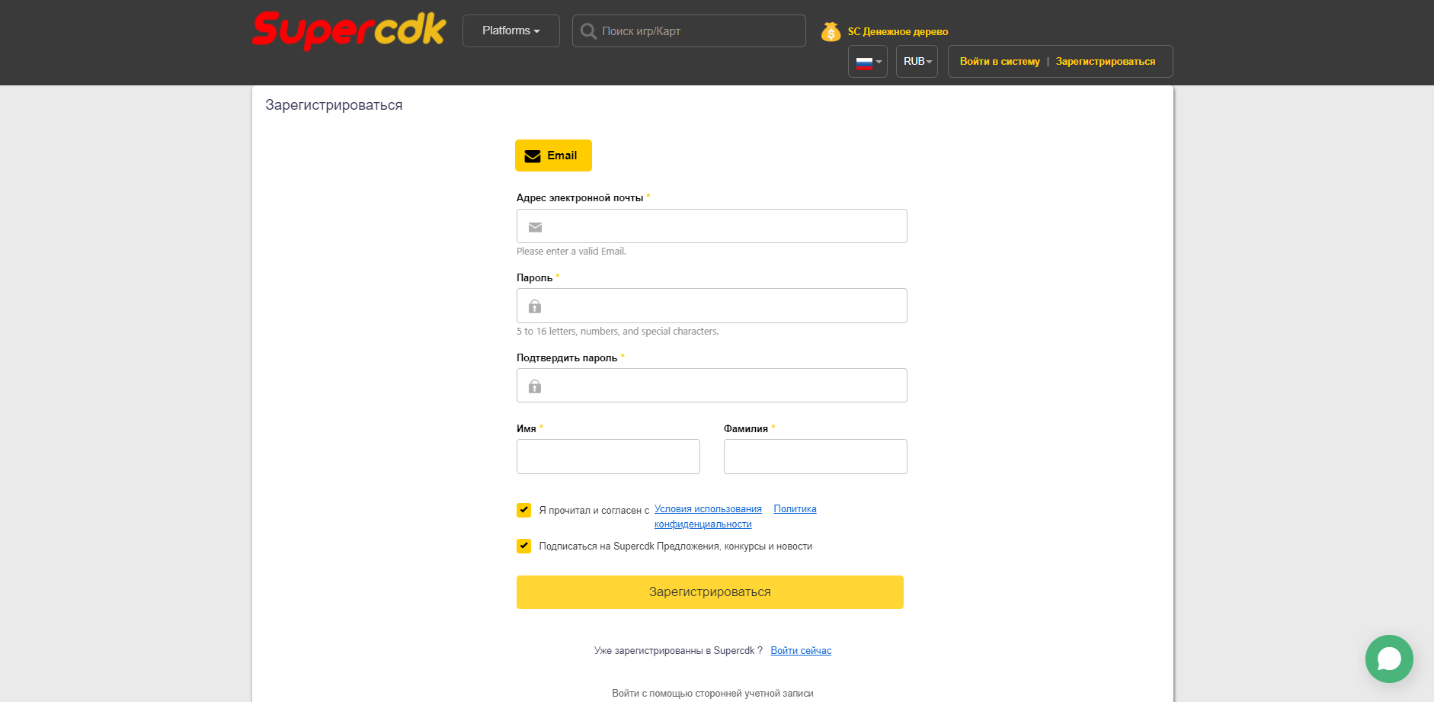Open SC Денежное дерево menu item

click(898, 32)
